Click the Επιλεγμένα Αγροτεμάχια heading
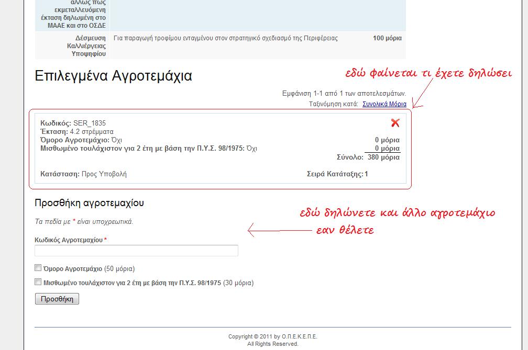Image resolution: width=528 pixels, height=350 pixels. point(113,76)
